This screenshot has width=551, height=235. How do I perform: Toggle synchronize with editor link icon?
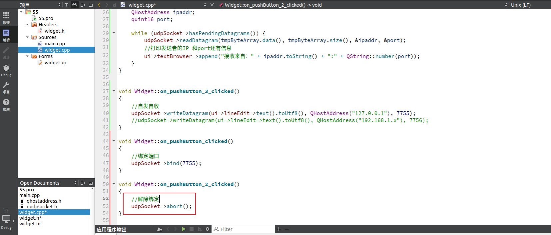tap(75, 5)
